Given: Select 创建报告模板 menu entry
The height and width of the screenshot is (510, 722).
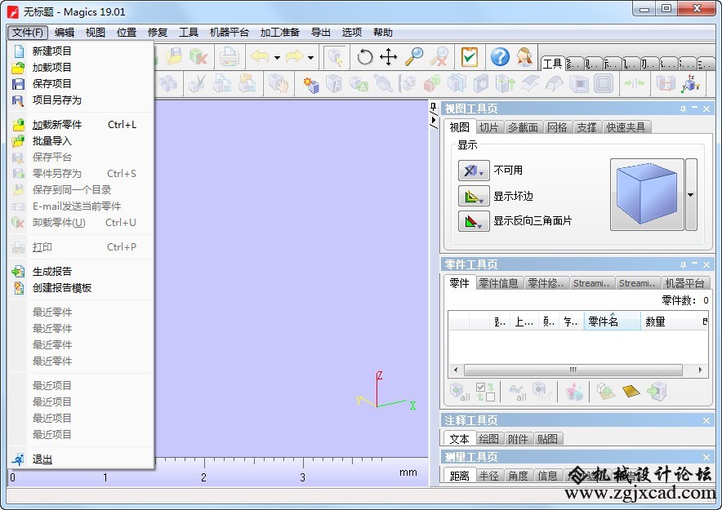Looking at the screenshot, I should [81, 288].
